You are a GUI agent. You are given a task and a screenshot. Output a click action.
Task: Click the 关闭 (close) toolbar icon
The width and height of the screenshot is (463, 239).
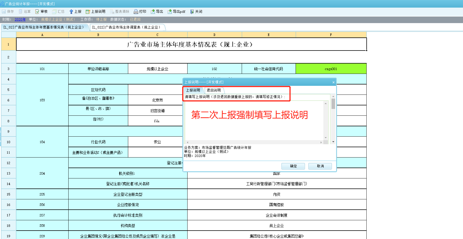[192, 12]
